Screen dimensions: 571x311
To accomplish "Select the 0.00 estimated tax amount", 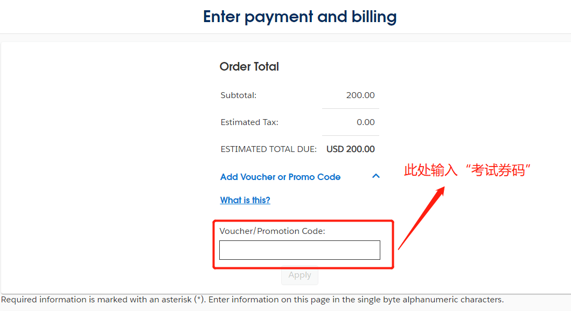I will coord(366,122).
